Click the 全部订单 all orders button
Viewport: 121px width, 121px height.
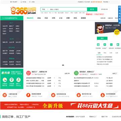67,74
